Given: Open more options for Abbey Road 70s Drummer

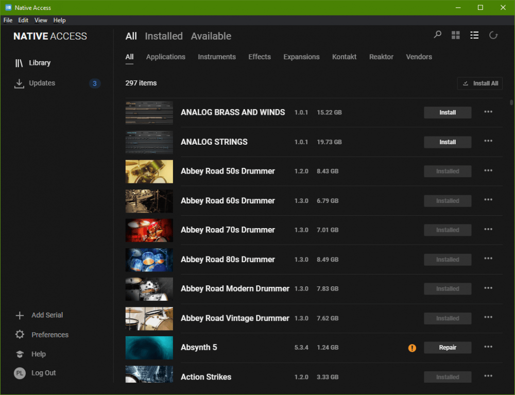Looking at the screenshot, I should point(488,230).
